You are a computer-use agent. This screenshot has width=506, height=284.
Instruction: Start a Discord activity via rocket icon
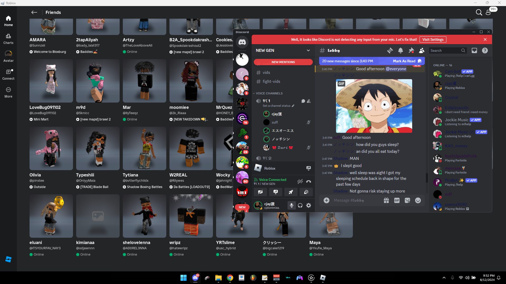click(291, 192)
